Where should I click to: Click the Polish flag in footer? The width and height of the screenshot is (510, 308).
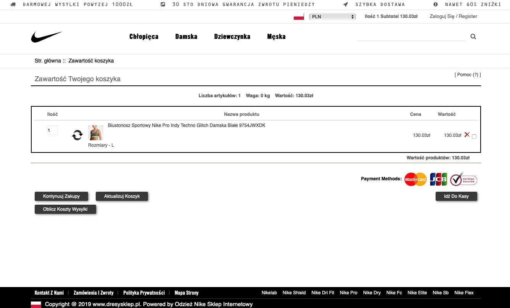(x=36, y=304)
